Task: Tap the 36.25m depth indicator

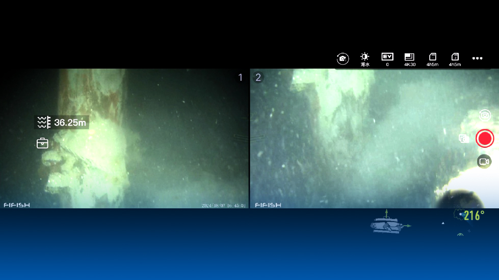Action: (x=62, y=122)
